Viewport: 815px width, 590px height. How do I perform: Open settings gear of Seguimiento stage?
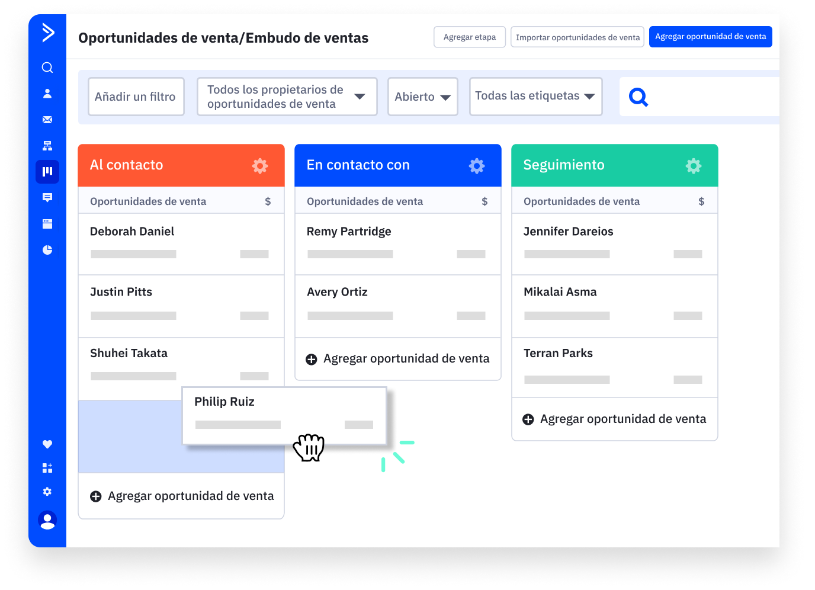coord(694,165)
